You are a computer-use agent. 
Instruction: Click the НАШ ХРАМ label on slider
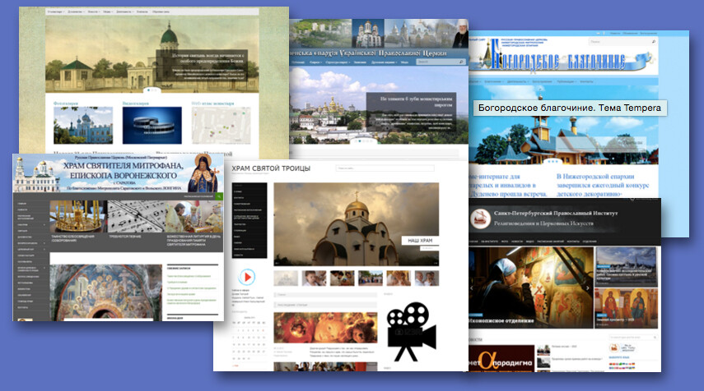[x=420, y=241]
